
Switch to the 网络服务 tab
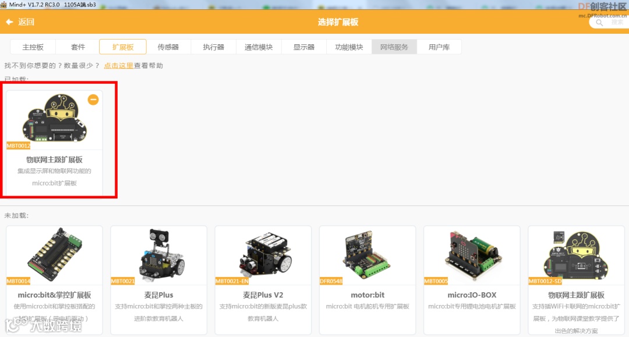[394, 47]
